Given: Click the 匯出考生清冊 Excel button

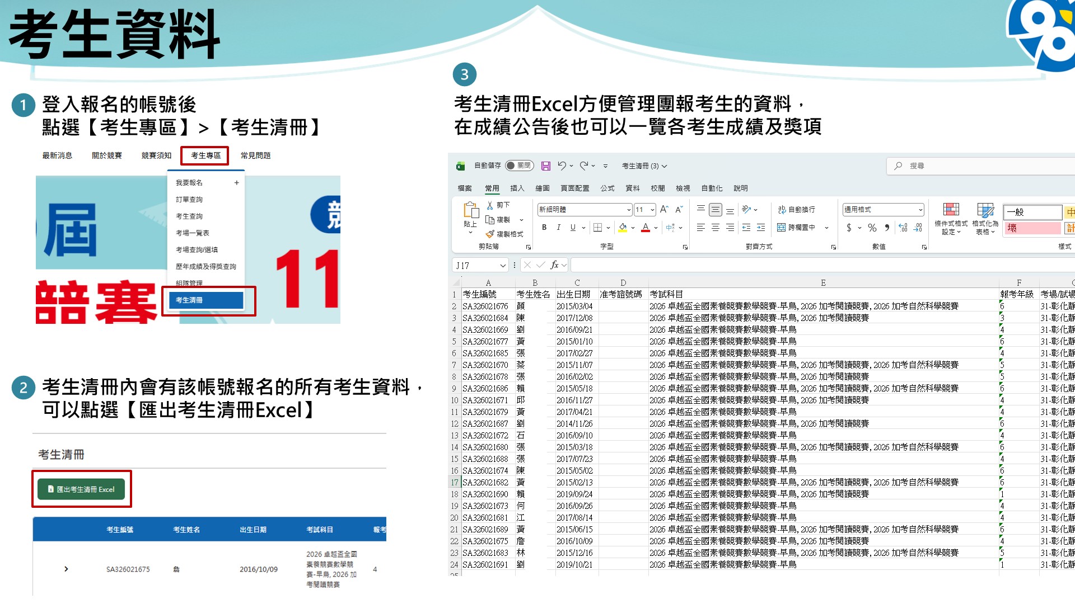Looking at the screenshot, I should tap(82, 489).
